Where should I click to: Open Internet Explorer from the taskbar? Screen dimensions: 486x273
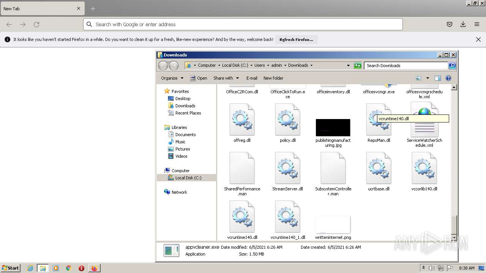[x=30, y=268]
